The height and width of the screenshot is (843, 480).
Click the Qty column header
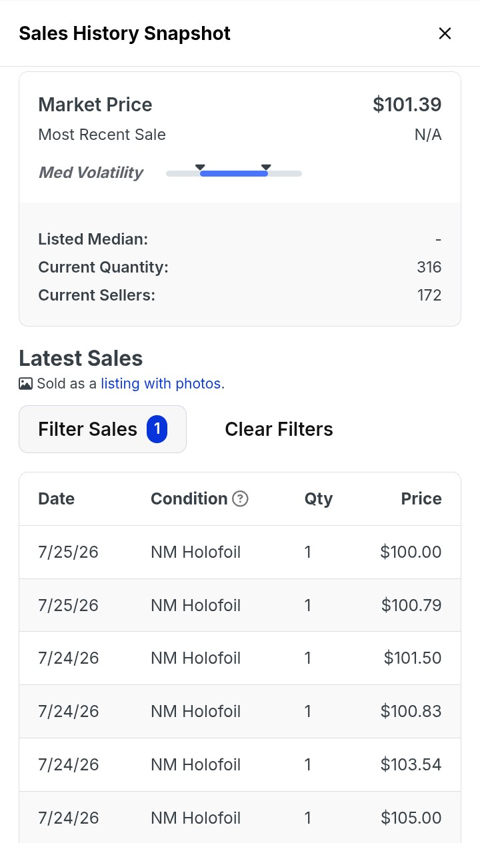coord(319,499)
